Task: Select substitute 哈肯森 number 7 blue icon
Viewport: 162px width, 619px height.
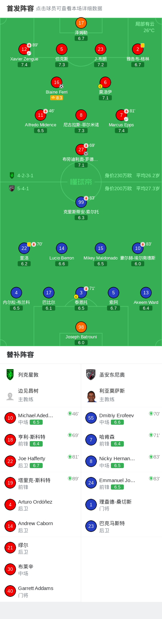Action: 91,440
